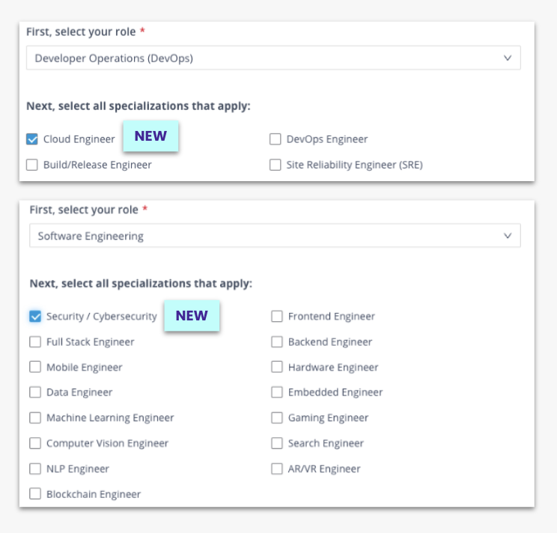Check the Backend Engineer option
This screenshot has height=533, width=557.
pyautogui.click(x=277, y=342)
